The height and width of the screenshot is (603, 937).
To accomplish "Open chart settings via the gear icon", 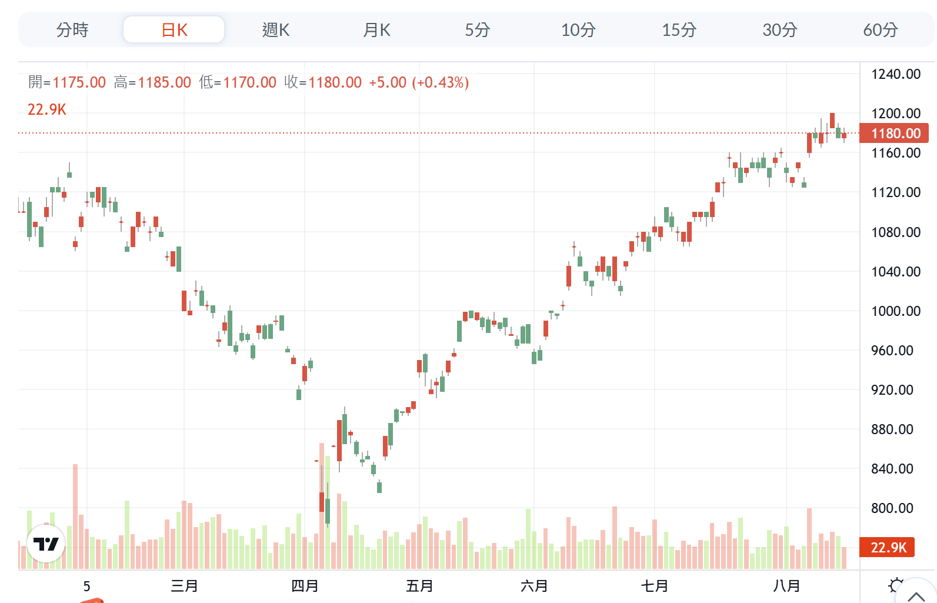I will (895, 585).
